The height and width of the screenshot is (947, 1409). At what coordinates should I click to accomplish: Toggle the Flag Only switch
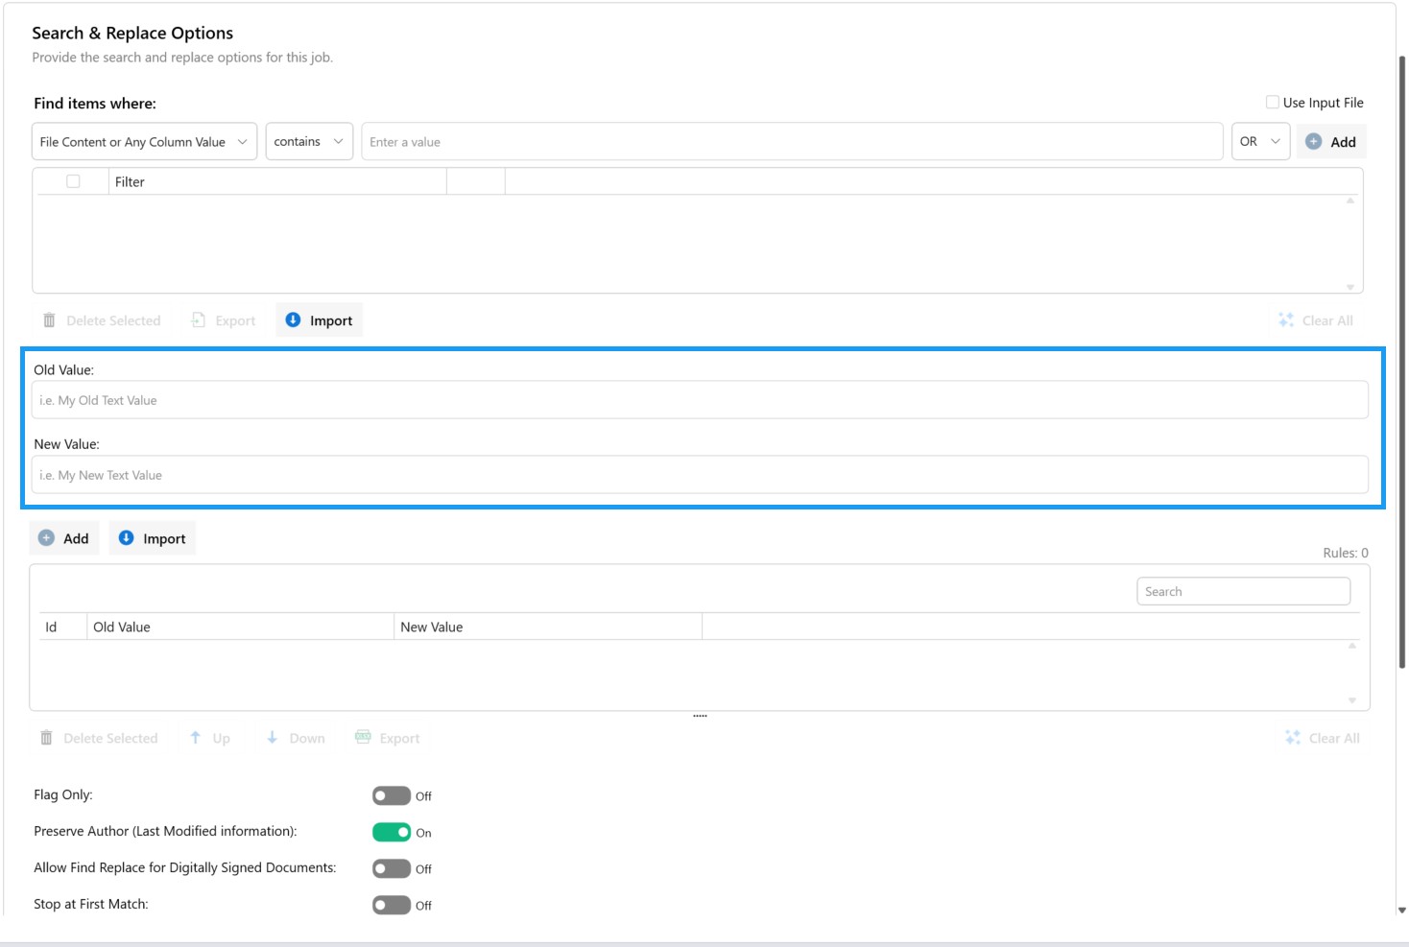[x=392, y=795]
